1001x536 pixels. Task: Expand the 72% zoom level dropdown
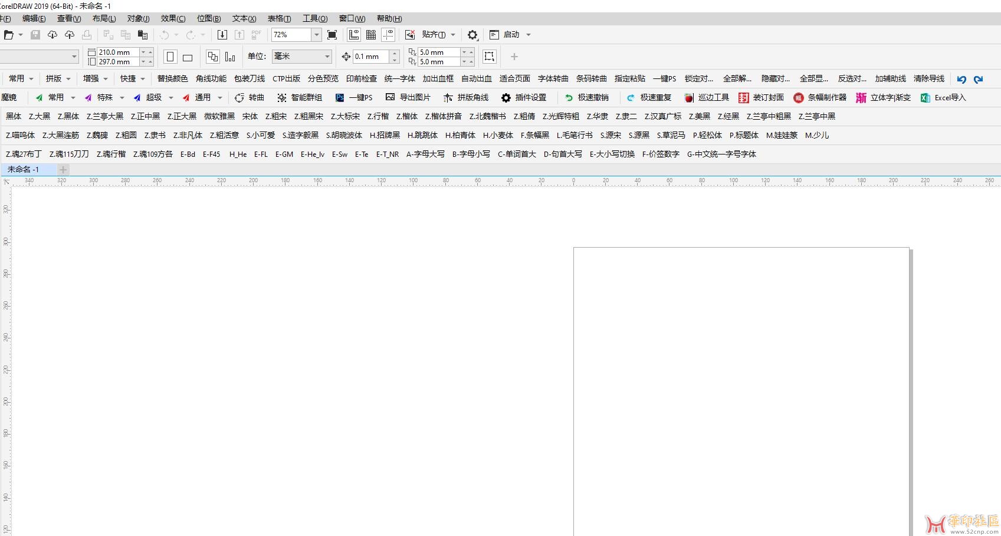click(316, 35)
